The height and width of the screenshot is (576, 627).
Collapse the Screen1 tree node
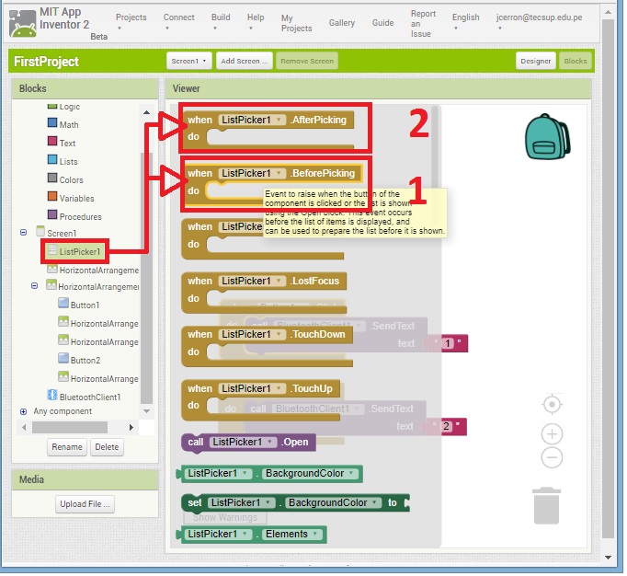point(24,233)
